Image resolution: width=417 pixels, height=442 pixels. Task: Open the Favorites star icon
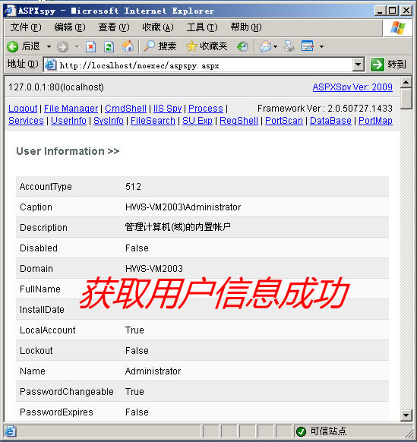click(x=191, y=46)
